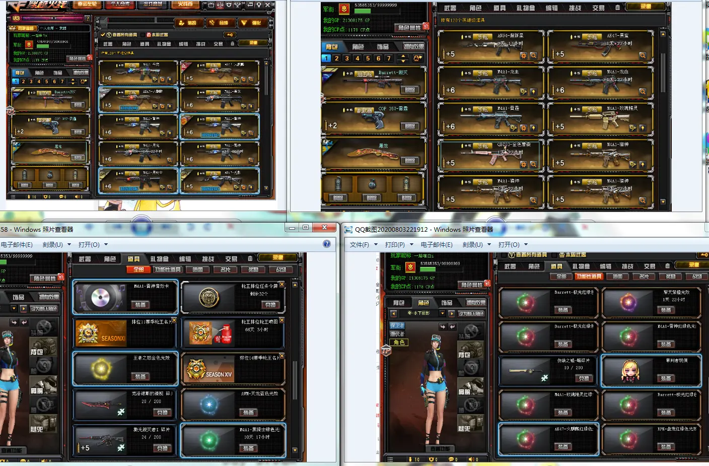Click upgrade arrow icon on M4A1-玫瑰精灵 card
Image resolution: width=709 pixels, height=466 pixels.
643,128
